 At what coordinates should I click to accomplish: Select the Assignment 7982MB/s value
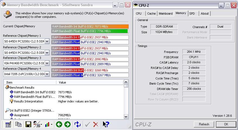click(x=65, y=115)
